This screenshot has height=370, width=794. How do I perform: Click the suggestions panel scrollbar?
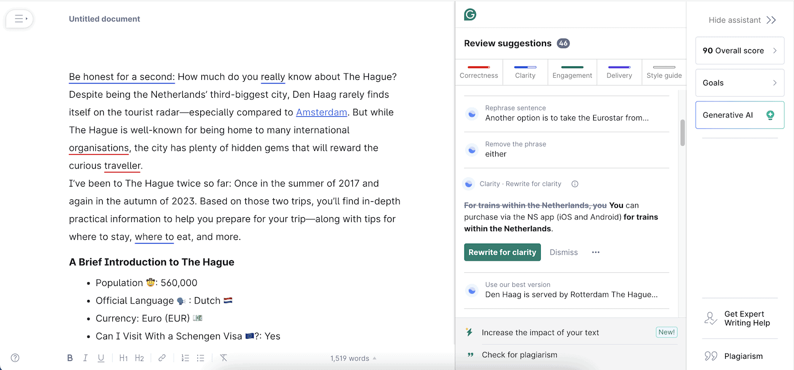point(682,132)
